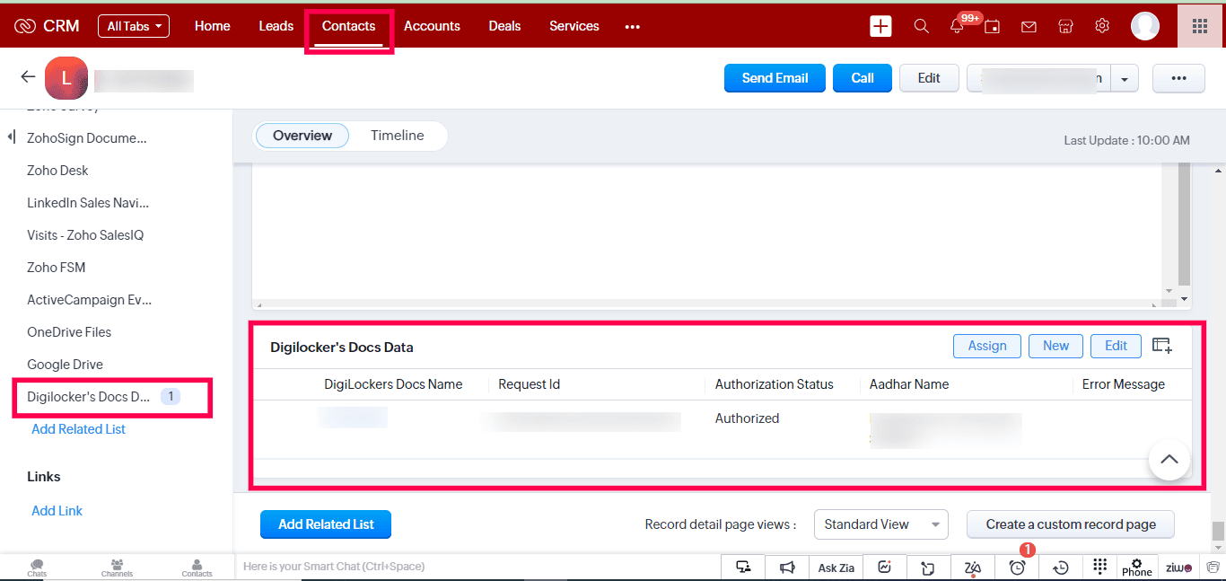Go to the Accounts tab
This screenshot has height=581, width=1226.
[x=432, y=26]
